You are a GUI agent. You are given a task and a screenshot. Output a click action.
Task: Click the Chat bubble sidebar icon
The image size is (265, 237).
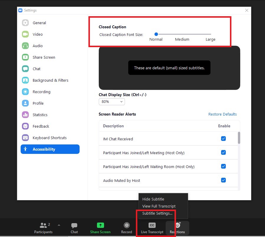coord(25,69)
